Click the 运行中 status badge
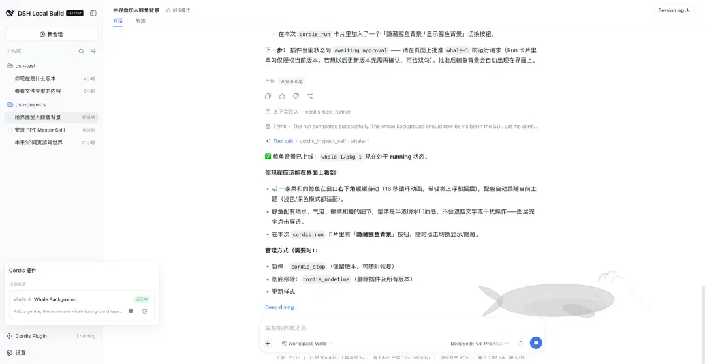 point(142,299)
